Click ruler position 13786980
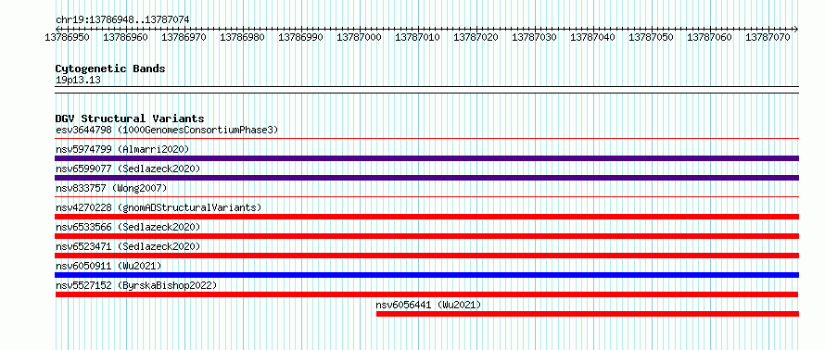 tap(242, 37)
